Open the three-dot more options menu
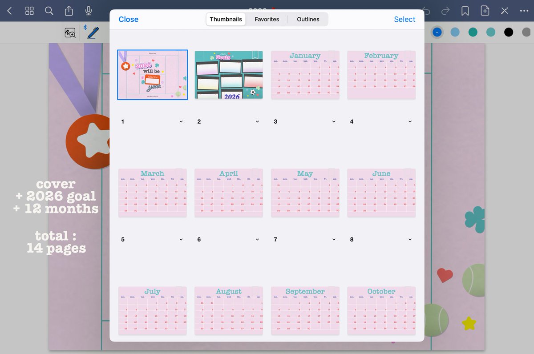Viewport: 534px width, 354px height. tap(524, 11)
